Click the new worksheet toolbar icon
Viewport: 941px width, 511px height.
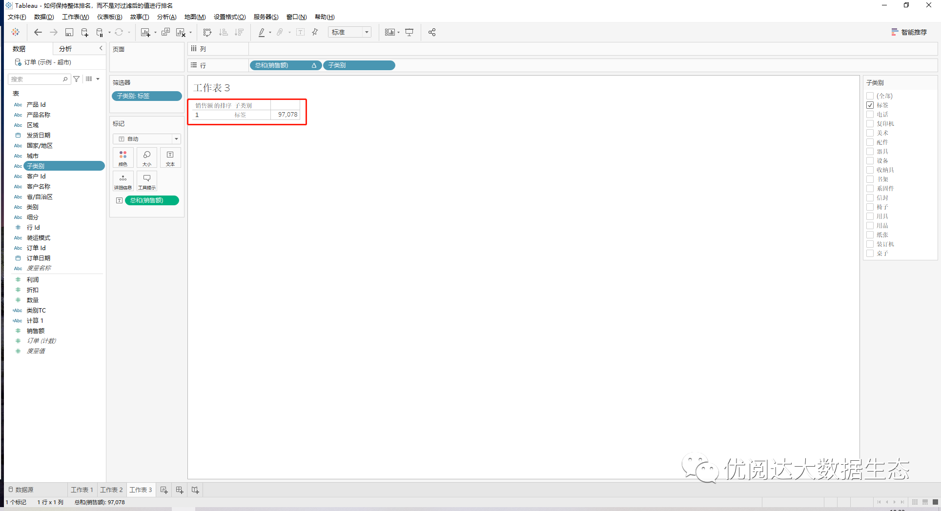tap(145, 32)
